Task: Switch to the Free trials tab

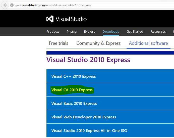Action: pyautogui.click(x=59, y=43)
